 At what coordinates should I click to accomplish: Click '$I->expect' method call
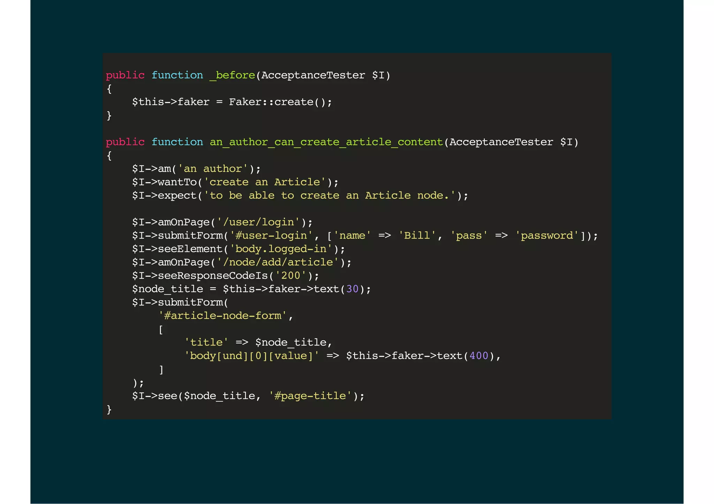click(x=164, y=195)
